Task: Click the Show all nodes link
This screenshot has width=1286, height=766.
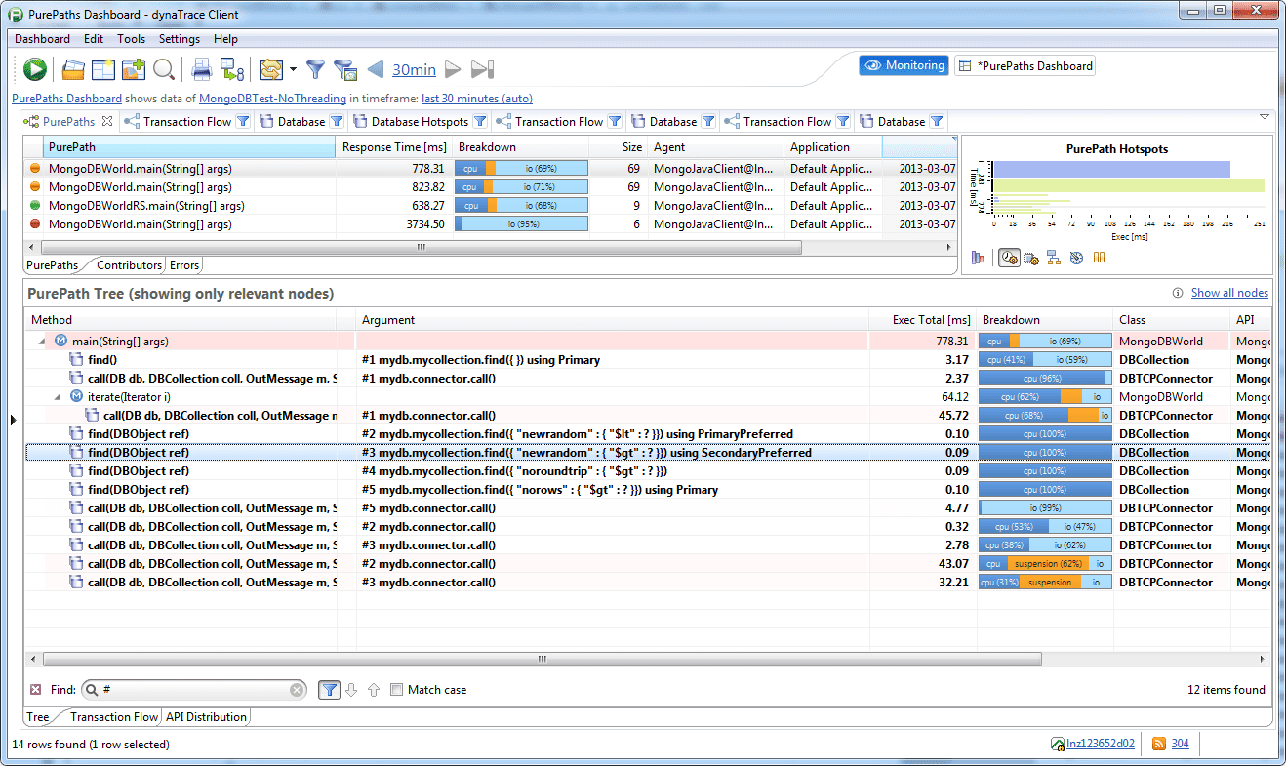Action: click(1229, 293)
